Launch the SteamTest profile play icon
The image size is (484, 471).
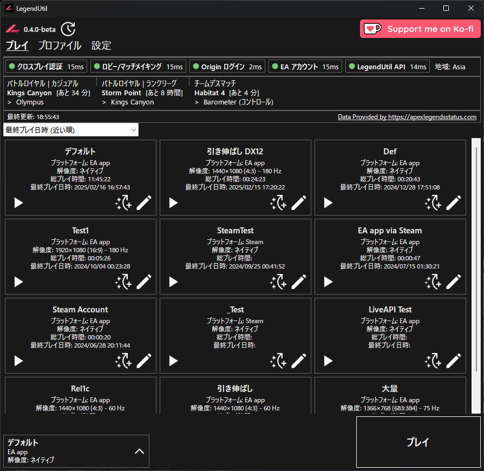tap(173, 282)
